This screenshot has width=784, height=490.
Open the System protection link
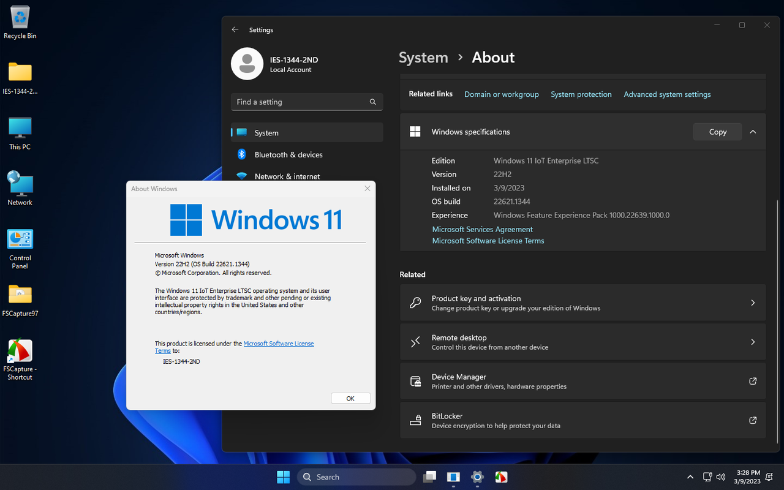pos(581,94)
